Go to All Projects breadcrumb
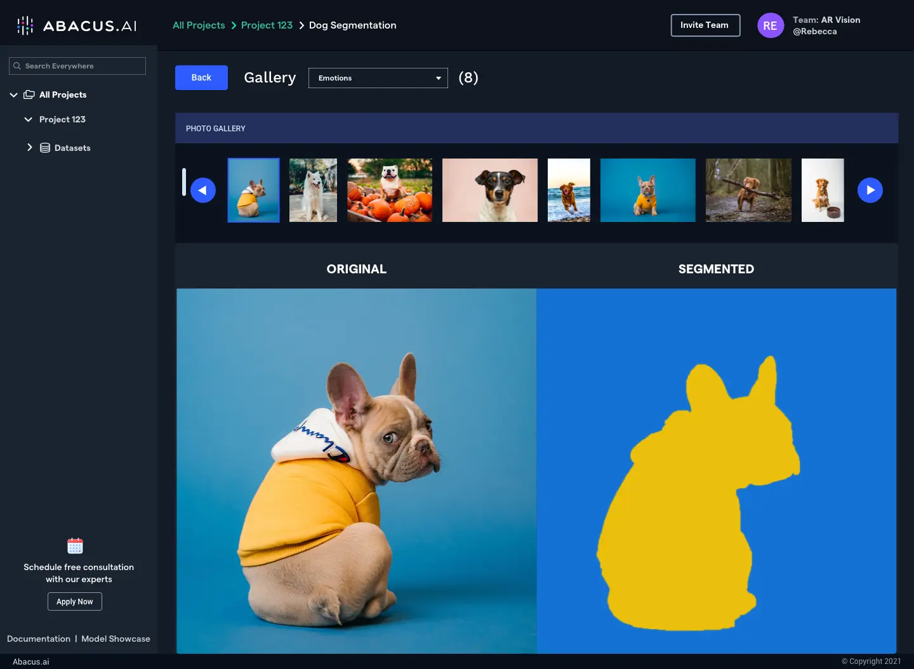 [199, 25]
